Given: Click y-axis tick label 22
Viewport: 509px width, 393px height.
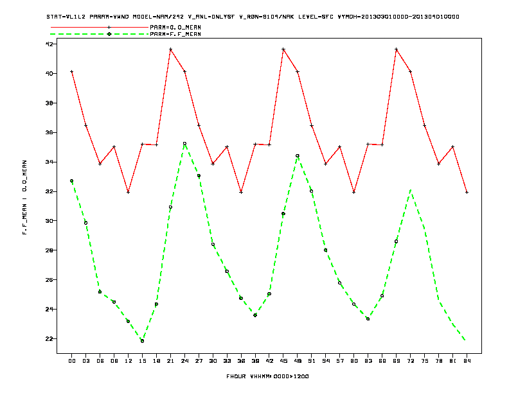Looking at the screenshot, I should tap(49, 338).
